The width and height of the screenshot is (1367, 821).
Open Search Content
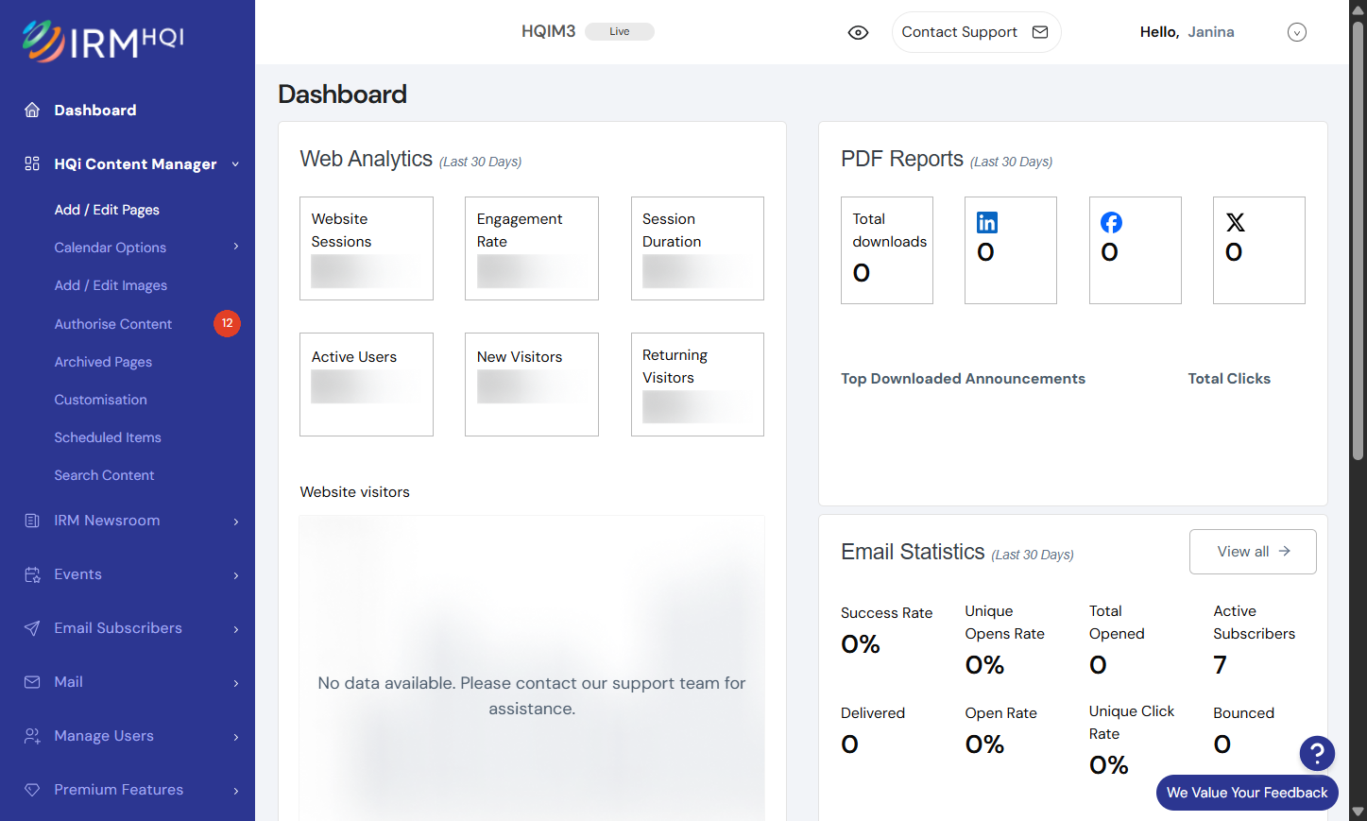tap(104, 475)
